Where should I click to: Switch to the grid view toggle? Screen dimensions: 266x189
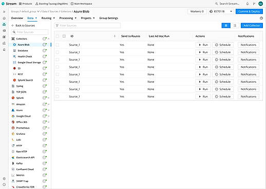226,26
